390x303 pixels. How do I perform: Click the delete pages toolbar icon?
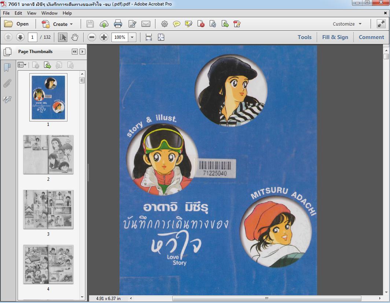tap(201, 24)
